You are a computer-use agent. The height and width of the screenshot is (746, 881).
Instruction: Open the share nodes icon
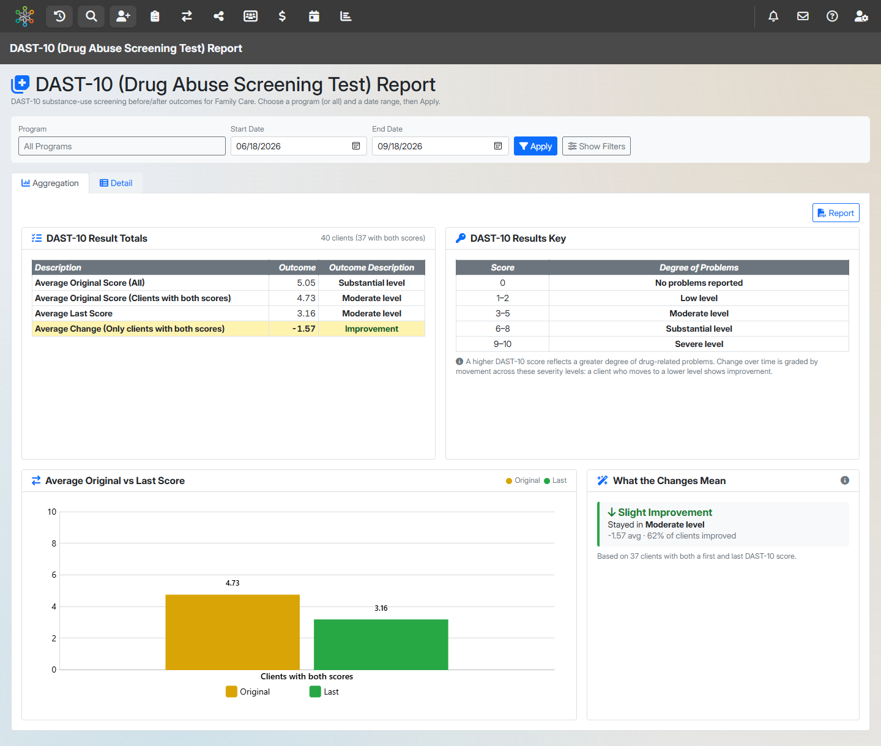(x=218, y=17)
